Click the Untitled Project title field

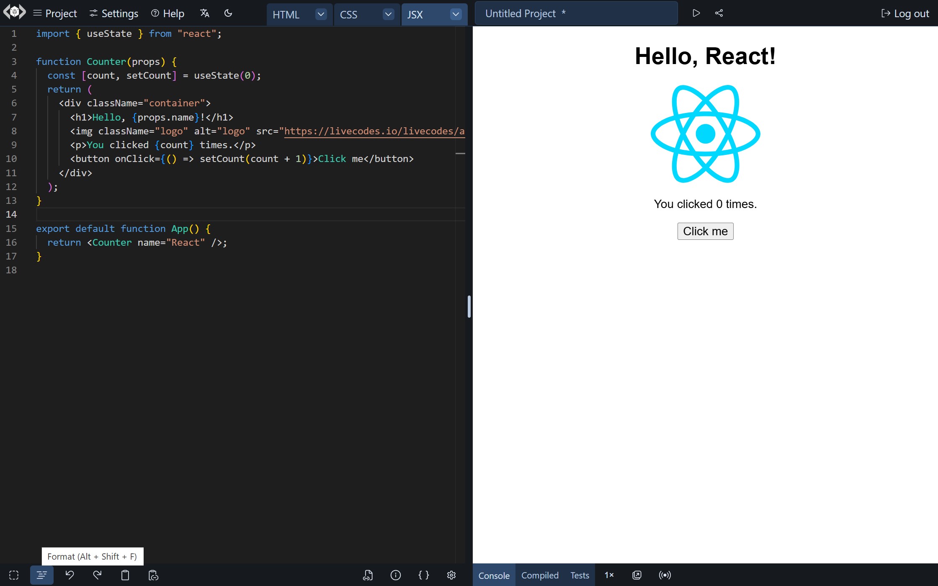tap(576, 13)
